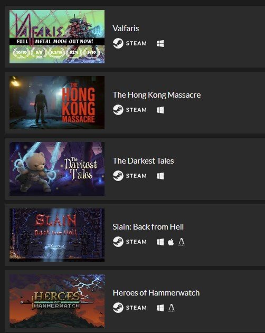Image resolution: width=265 pixels, height=333 pixels.
Task: Open The Darkest Tales title link
Action: point(143,161)
